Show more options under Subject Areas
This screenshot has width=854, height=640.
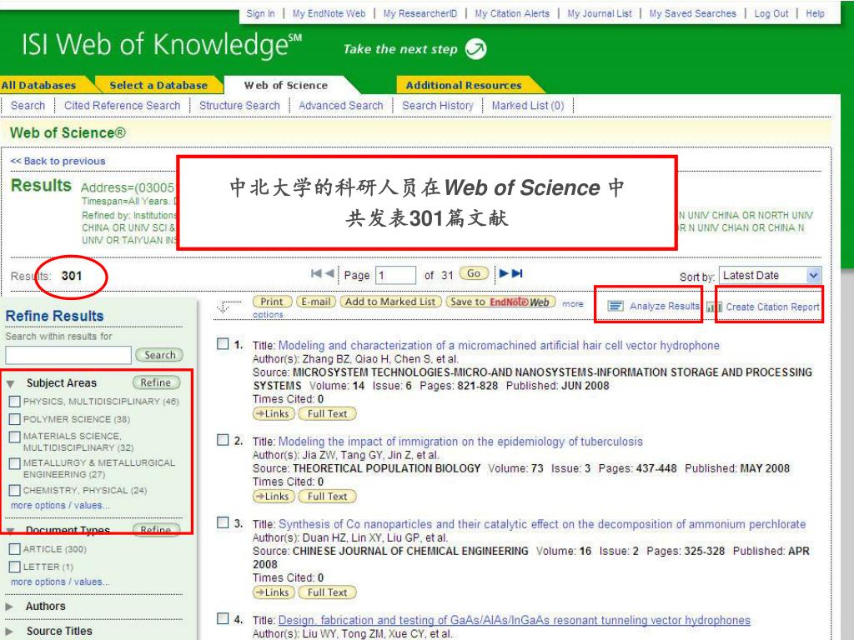(60, 506)
